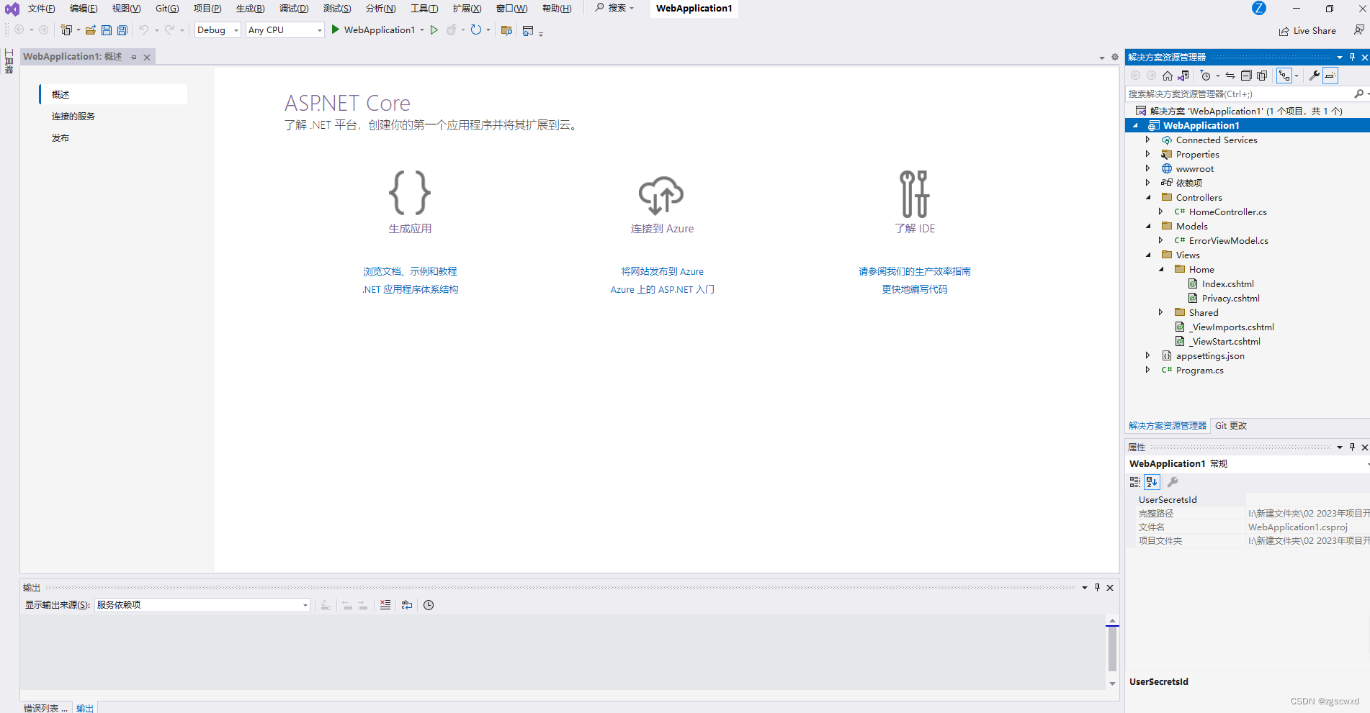
Task: Open the .NET 应用程序体系结构 link
Action: point(410,289)
